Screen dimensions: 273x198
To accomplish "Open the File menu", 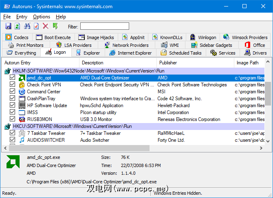I will tap(7, 17).
